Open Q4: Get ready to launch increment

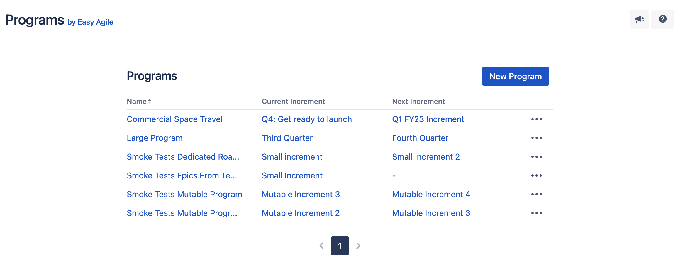(306, 119)
